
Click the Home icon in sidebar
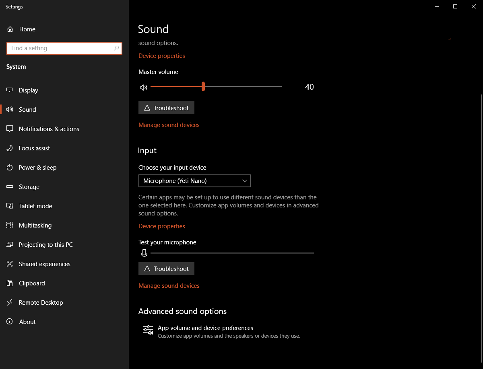coord(10,29)
